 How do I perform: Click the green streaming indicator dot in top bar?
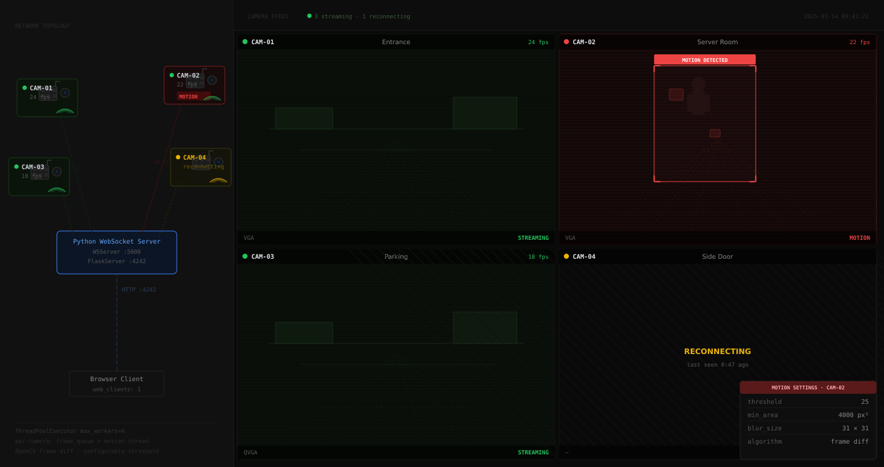(x=309, y=16)
